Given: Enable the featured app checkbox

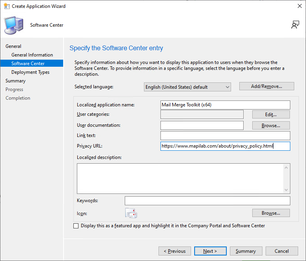Looking at the screenshot, I should [76, 226].
